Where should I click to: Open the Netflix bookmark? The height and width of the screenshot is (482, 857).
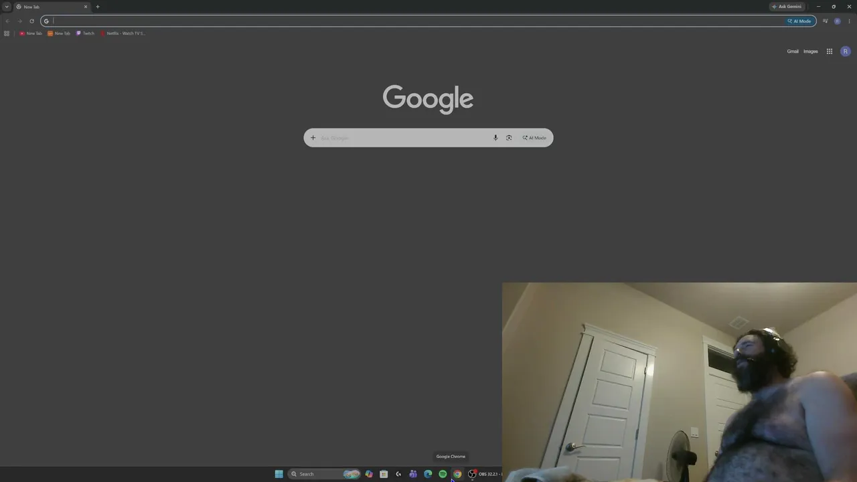click(x=123, y=33)
